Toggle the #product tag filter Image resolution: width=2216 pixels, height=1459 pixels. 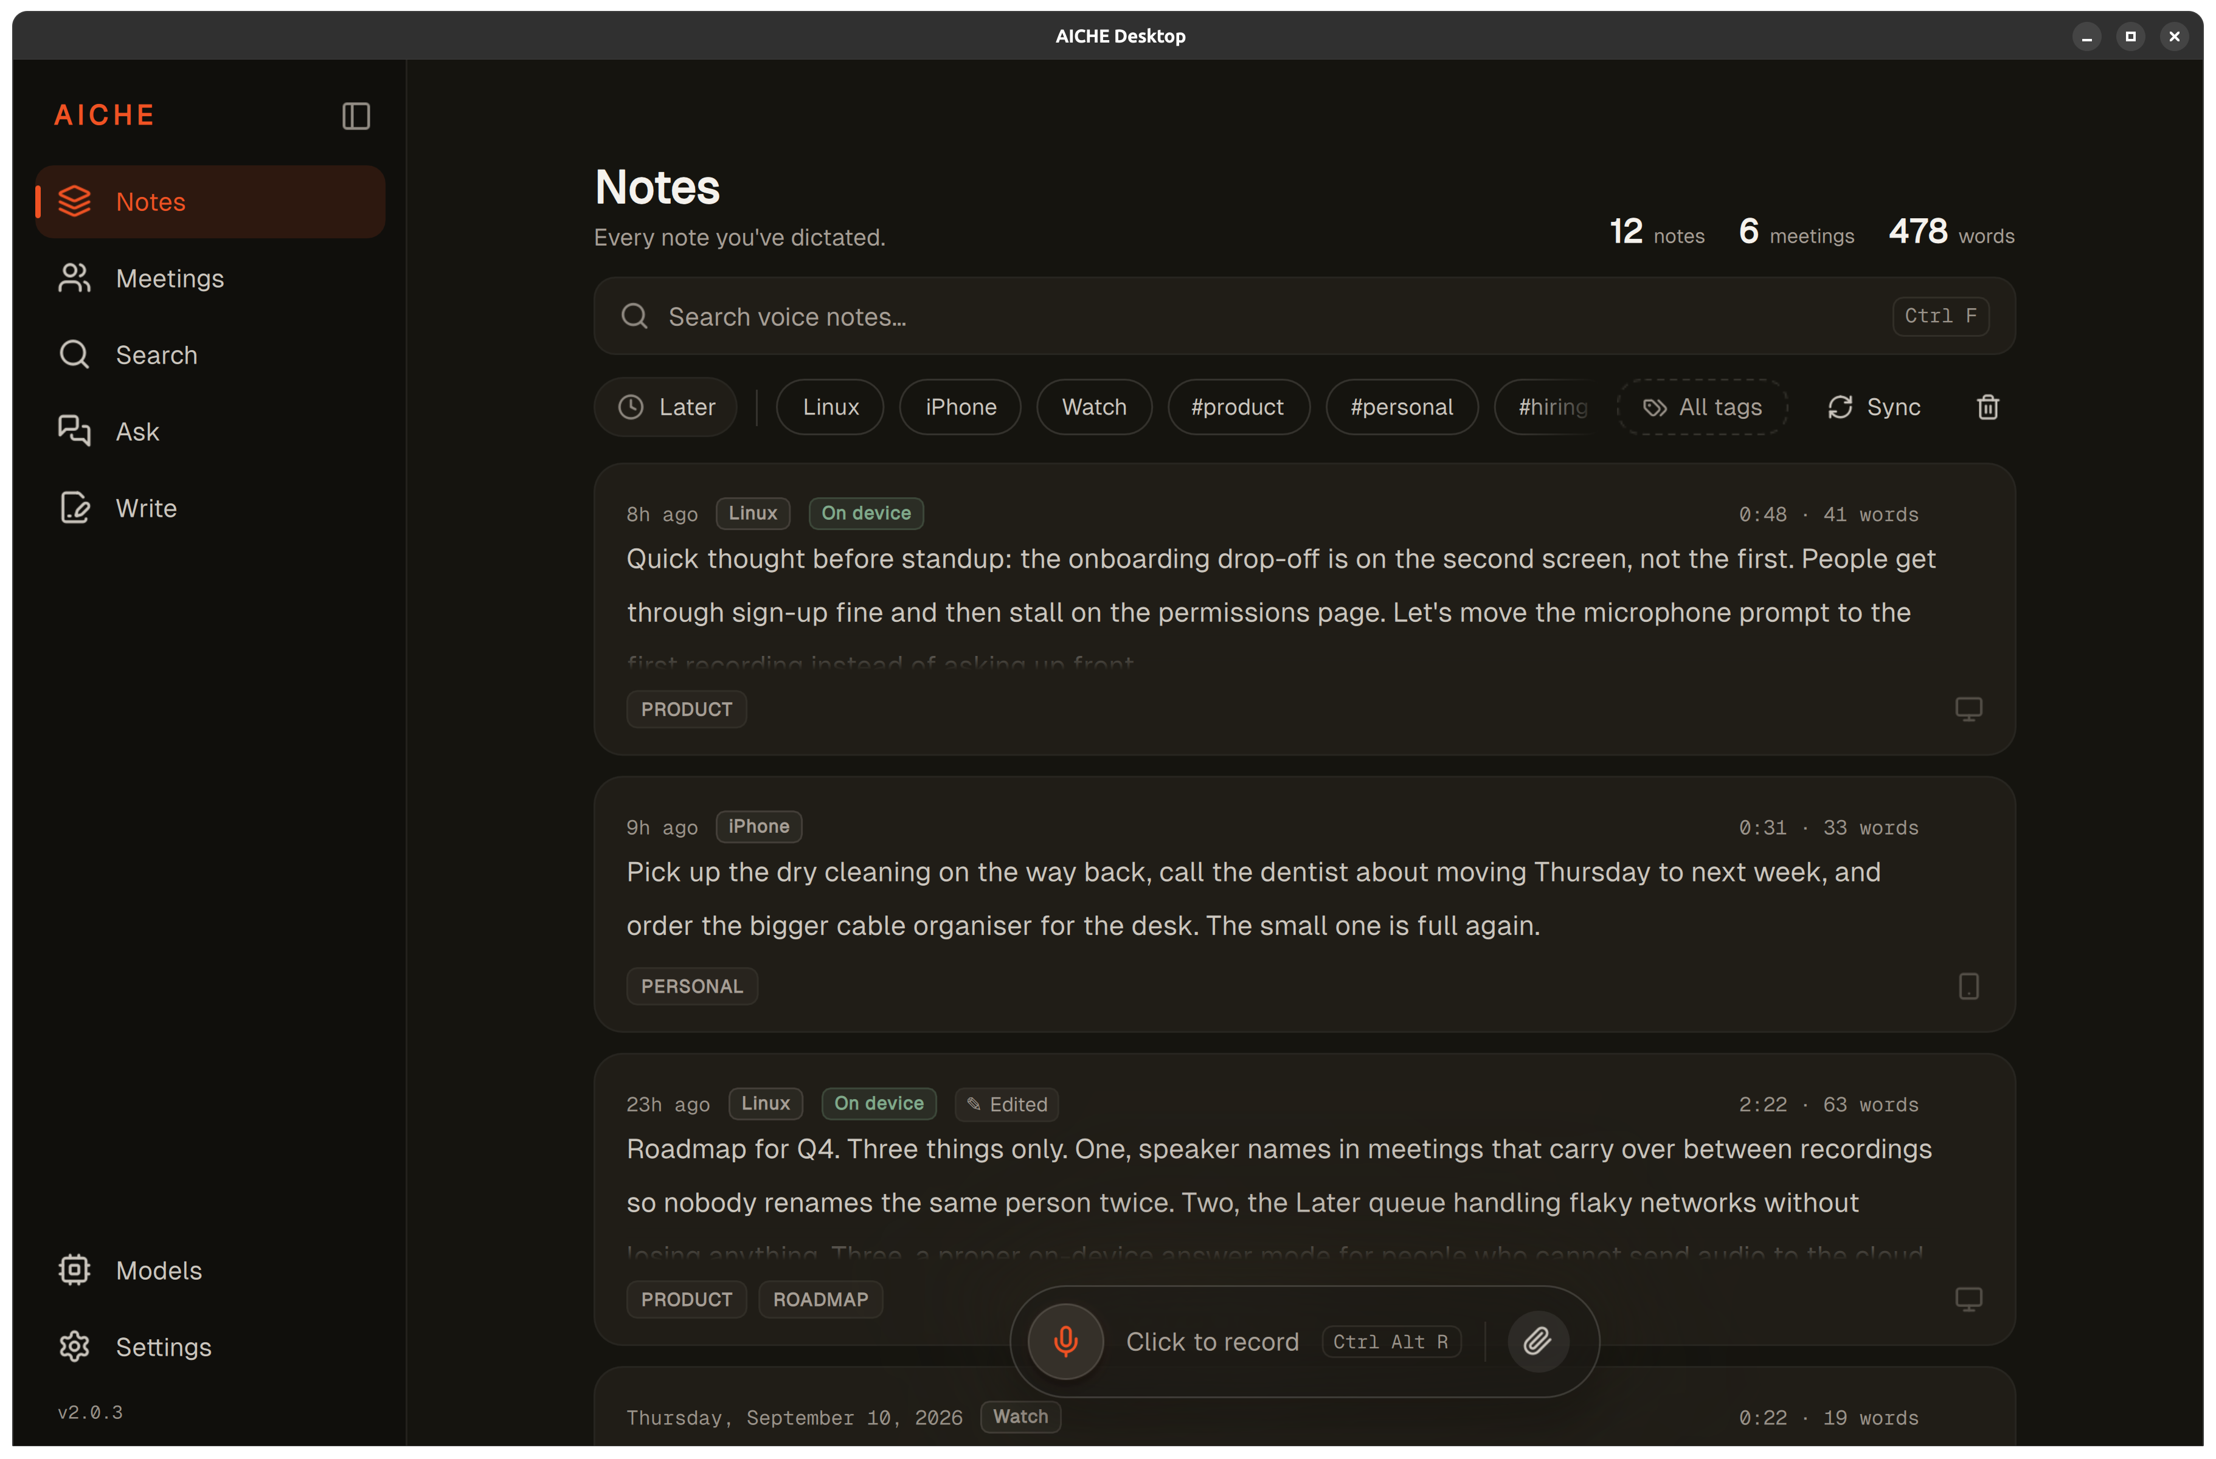[x=1238, y=407]
